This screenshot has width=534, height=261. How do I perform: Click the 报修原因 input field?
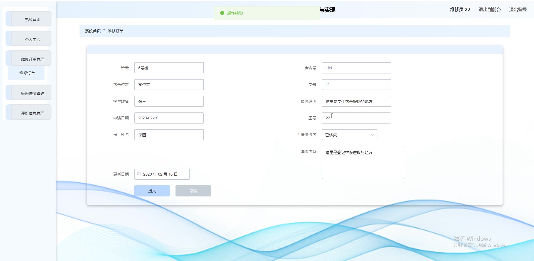tap(357, 101)
